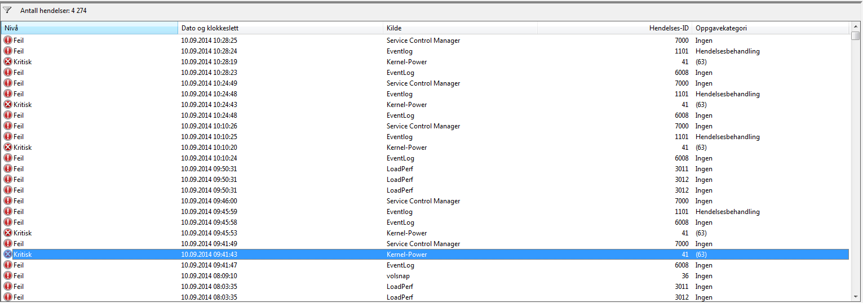Click the vertical scrollbar up arrow
The width and height of the screenshot is (863, 303).
[x=856, y=26]
